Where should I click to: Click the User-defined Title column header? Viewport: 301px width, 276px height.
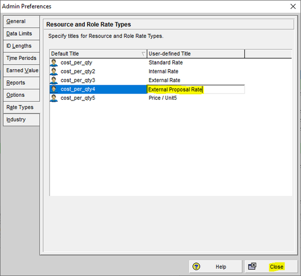coord(196,53)
